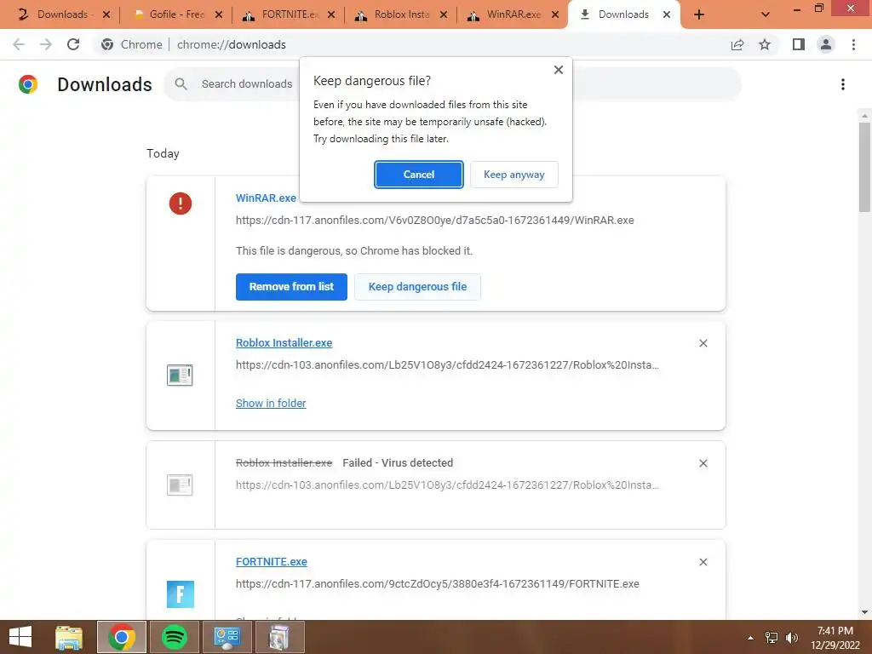Viewport: 872px width, 654px height.
Task: Close the active Downloads tab
Action: pos(667,15)
